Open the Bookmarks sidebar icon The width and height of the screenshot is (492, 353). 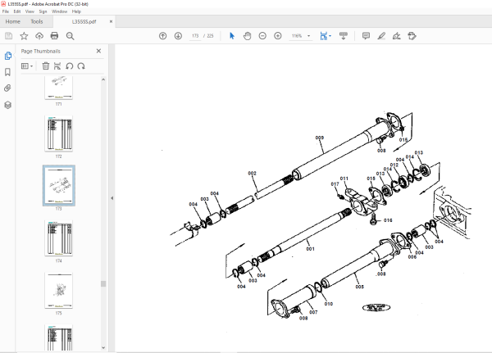[x=8, y=72]
